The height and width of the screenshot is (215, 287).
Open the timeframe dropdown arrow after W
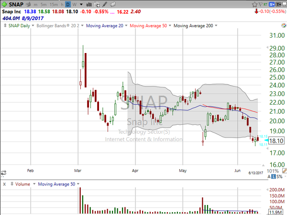tap(81, 4)
